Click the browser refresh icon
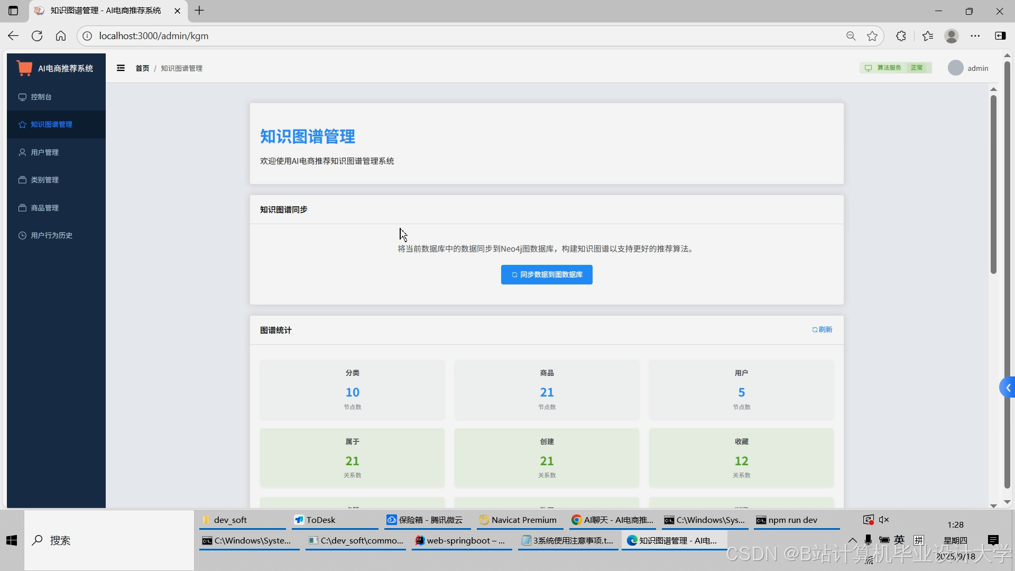 click(x=37, y=36)
